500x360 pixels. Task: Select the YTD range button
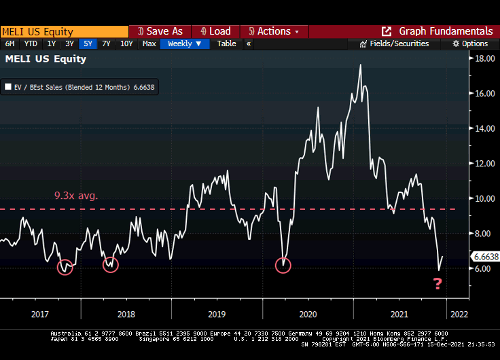click(x=31, y=43)
